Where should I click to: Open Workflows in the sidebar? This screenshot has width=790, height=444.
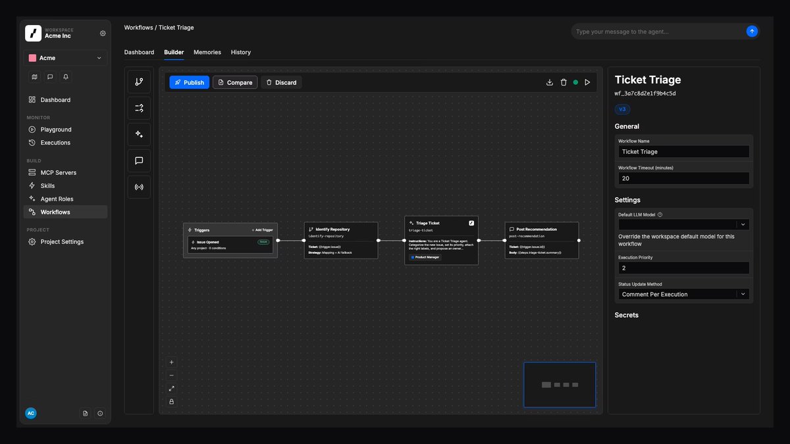coord(66,212)
